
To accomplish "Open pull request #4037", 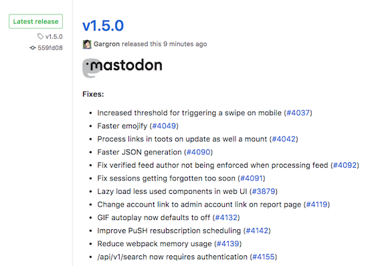I will click(298, 113).
